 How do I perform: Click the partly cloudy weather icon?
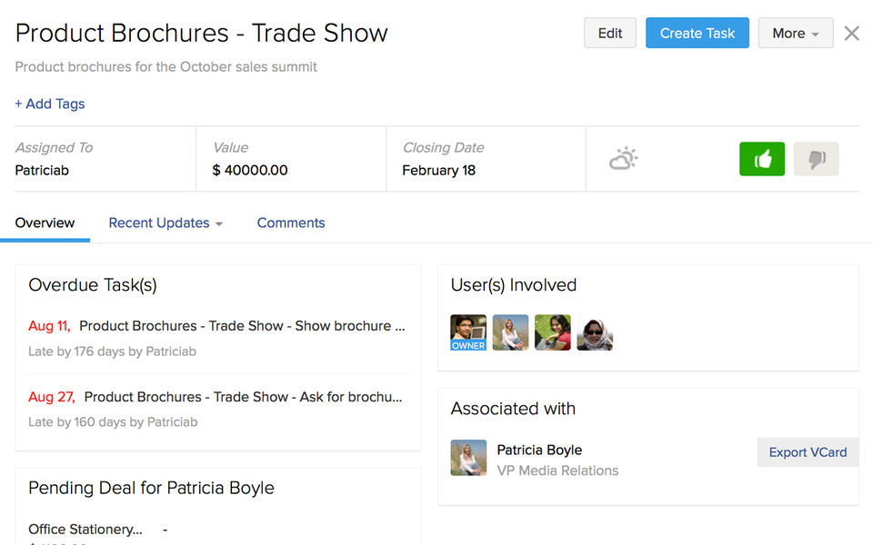623,159
